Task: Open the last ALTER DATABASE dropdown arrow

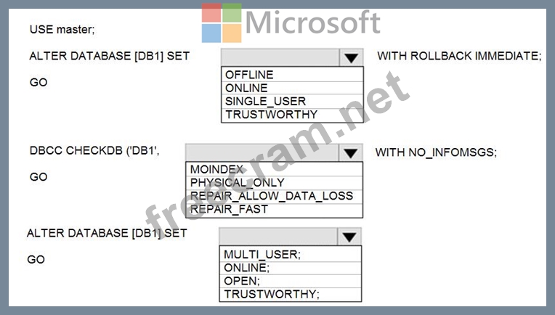Action: 349,237
